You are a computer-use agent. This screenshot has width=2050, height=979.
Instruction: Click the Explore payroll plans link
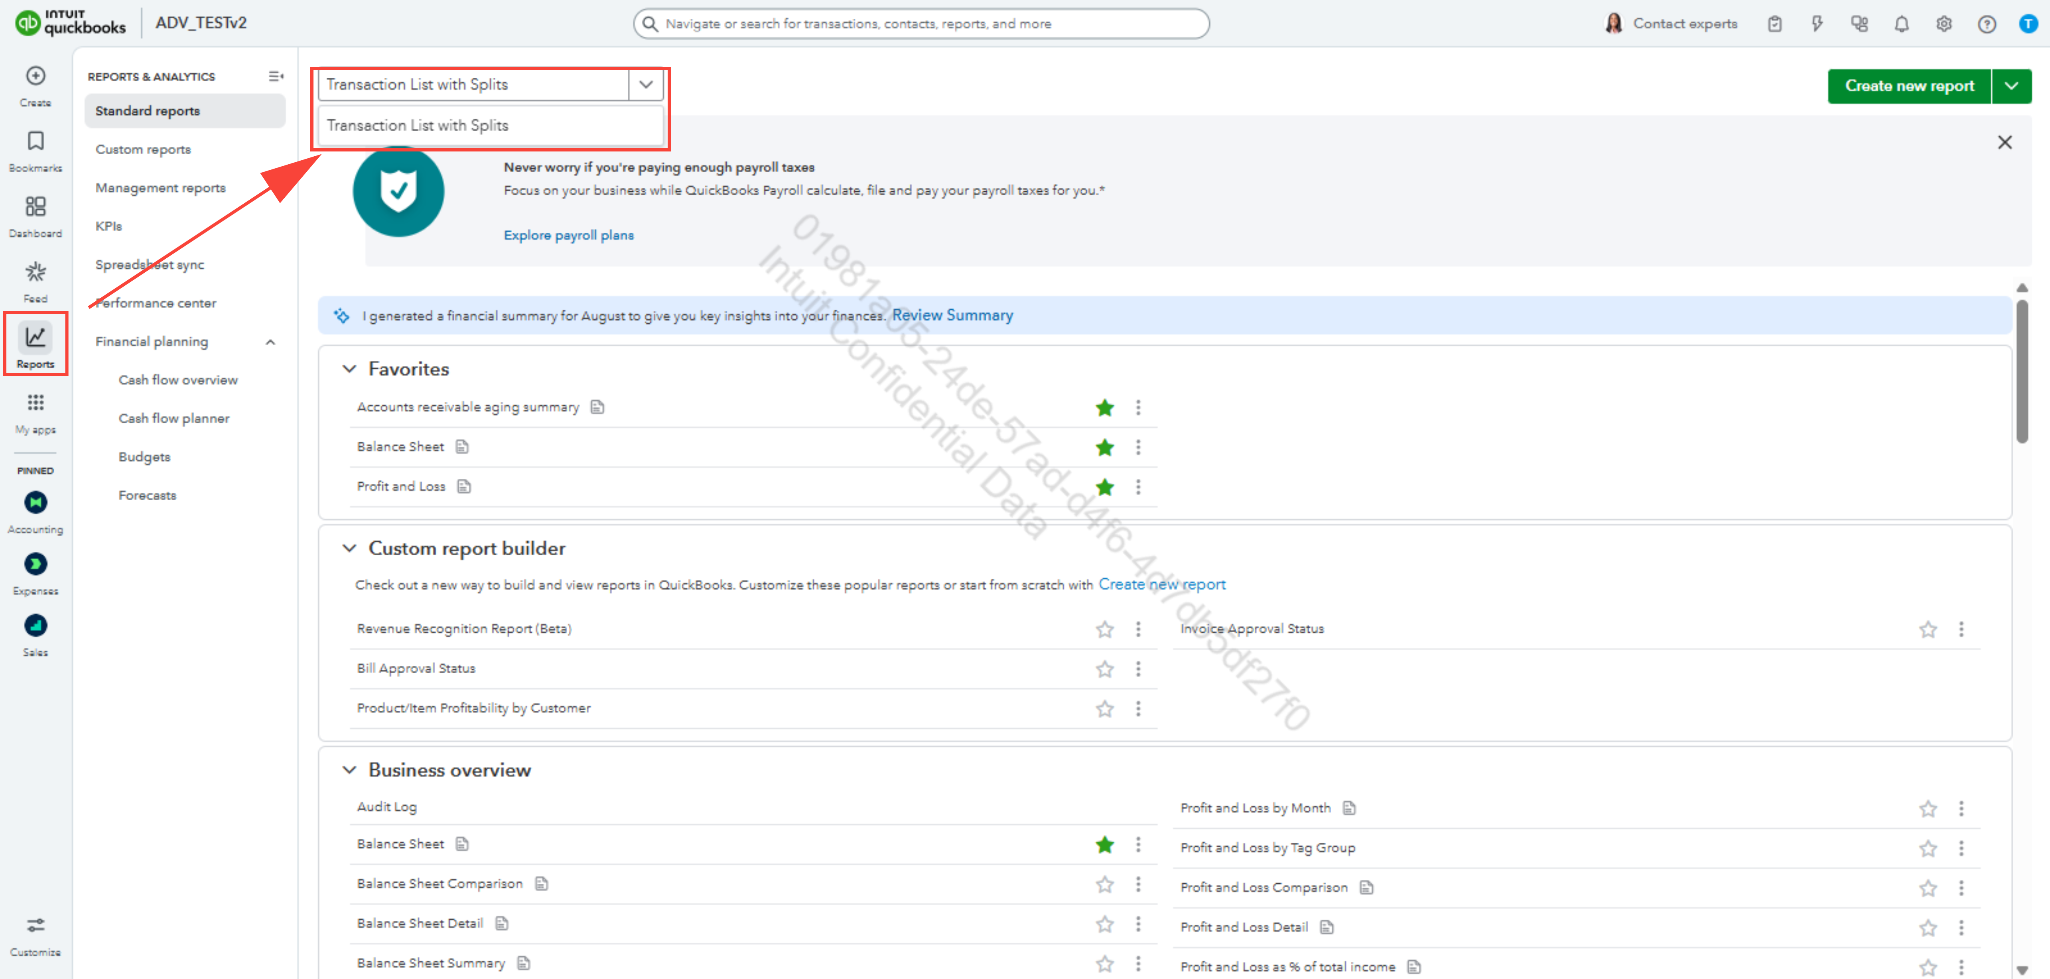568,236
